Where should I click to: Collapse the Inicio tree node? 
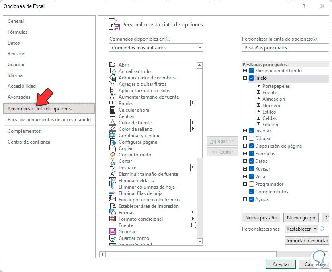click(245, 78)
